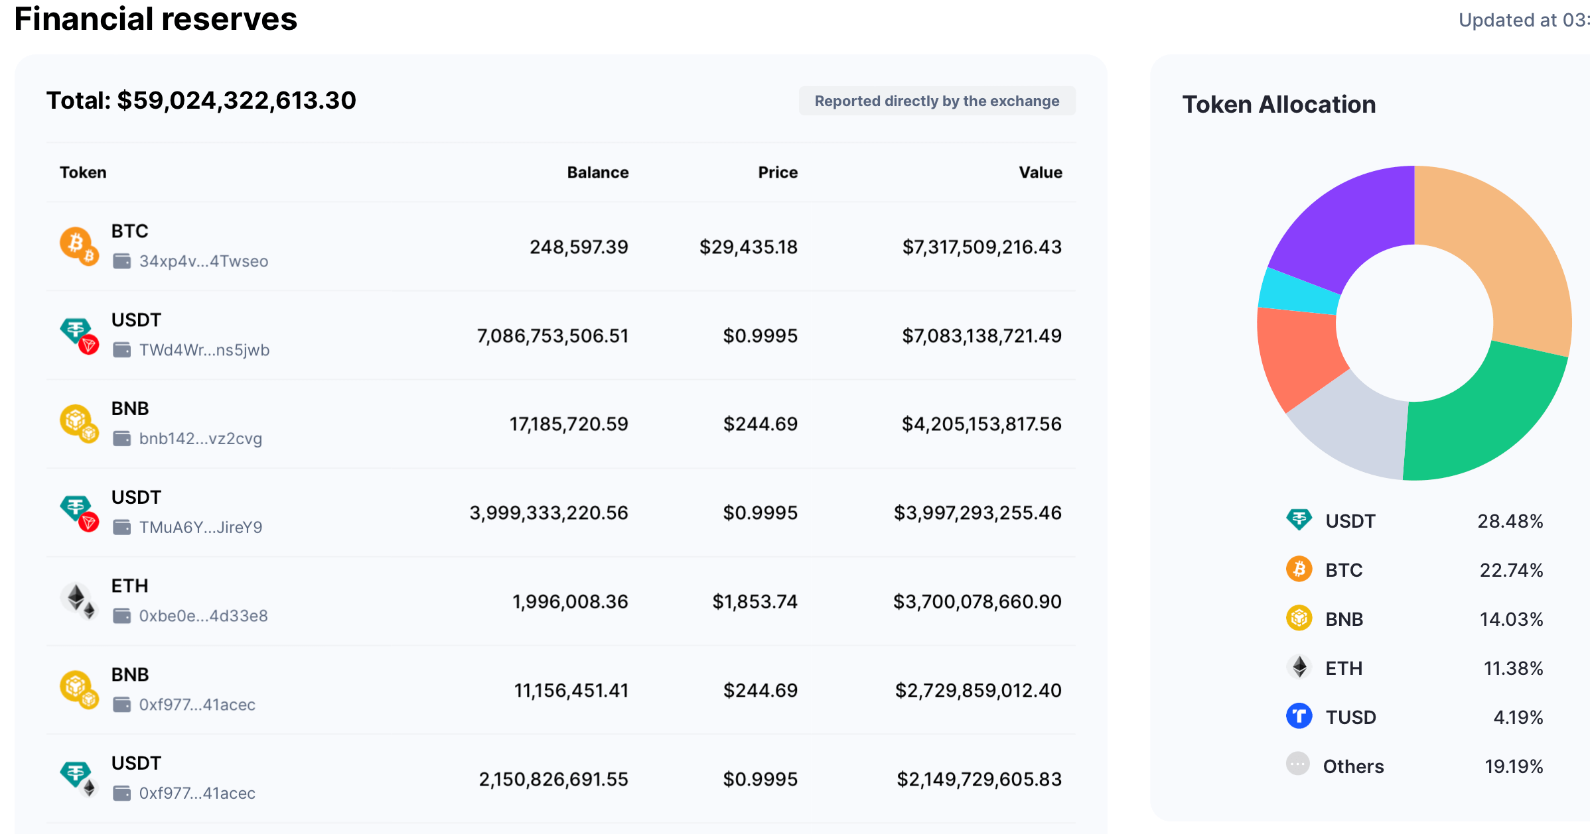Image resolution: width=1590 pixels, height=834 pixels.
Task: Click the Others icon in allocation legend
Action: (x=1297, y=764)
